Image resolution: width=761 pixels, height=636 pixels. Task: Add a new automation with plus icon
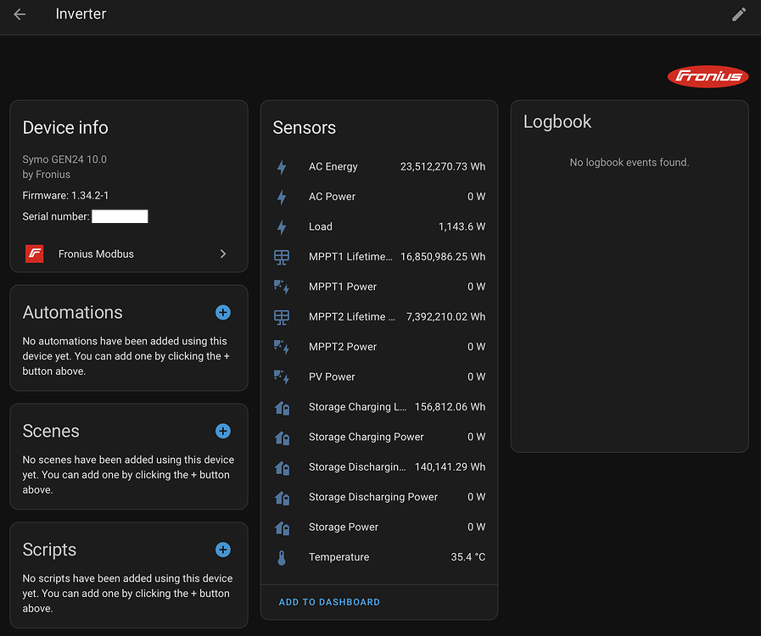click(223, 312)
